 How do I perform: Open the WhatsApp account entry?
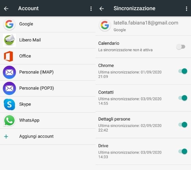point(48,120)
